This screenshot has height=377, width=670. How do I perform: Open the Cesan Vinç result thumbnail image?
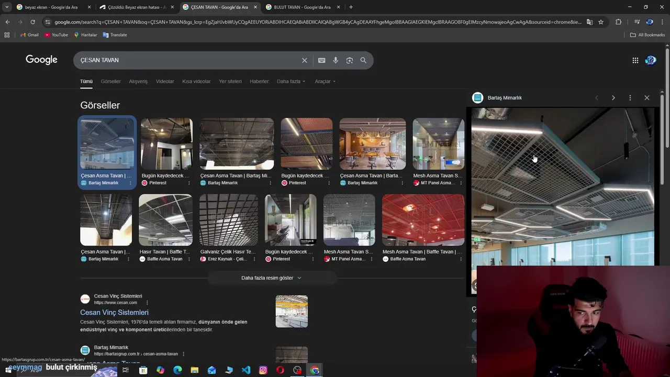292,312
